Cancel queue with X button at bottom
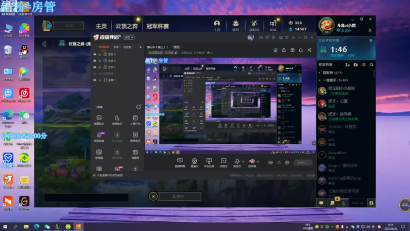Viewport: 410px width, 231px height. pos(153,196)
